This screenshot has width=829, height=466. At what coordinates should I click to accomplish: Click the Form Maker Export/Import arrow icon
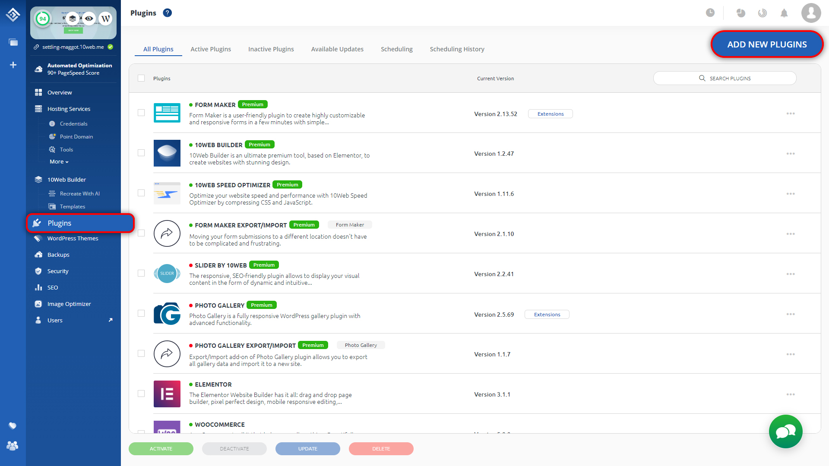[167, 233]
